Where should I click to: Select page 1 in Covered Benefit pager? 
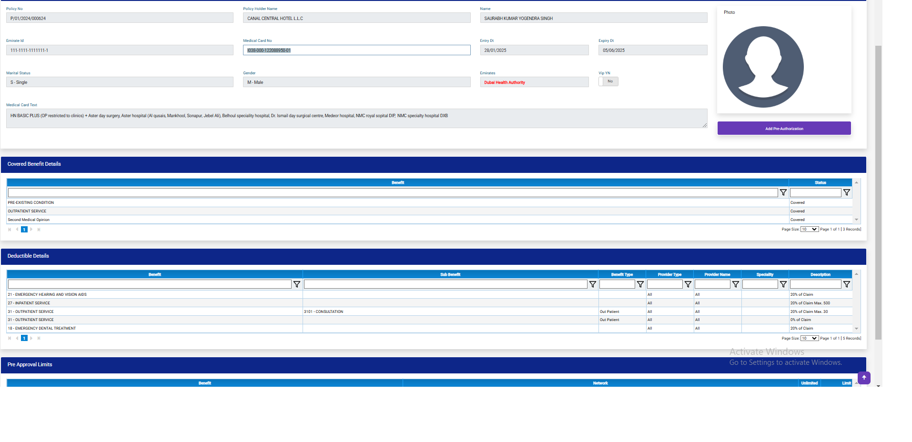point(24,230)
